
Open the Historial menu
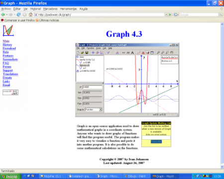35,9
